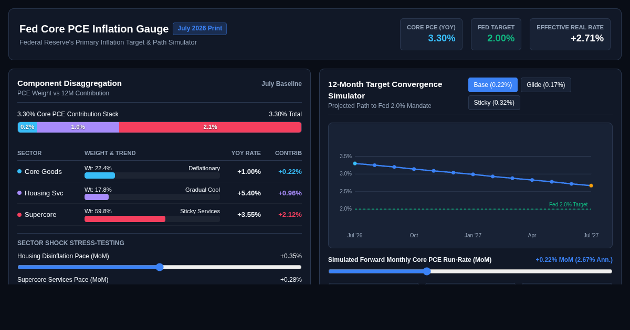The height and width of the screenshot is (330, 630).
Task: Click the 2.1% Supercore stack segment
Action: (210, 127)
